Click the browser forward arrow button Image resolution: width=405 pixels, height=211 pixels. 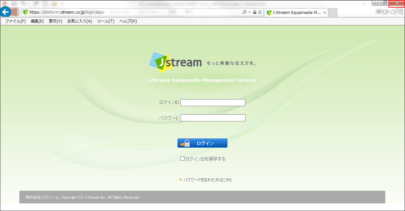[x=16, y=12]
